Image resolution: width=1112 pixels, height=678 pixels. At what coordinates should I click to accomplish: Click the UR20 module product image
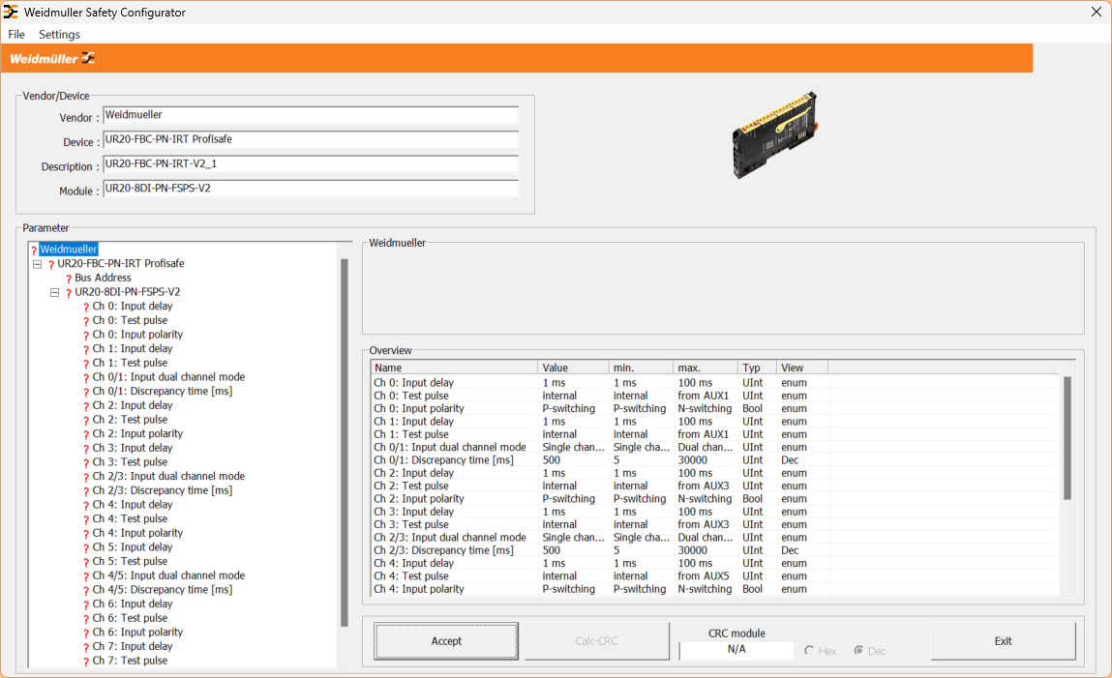pos(775,134)
